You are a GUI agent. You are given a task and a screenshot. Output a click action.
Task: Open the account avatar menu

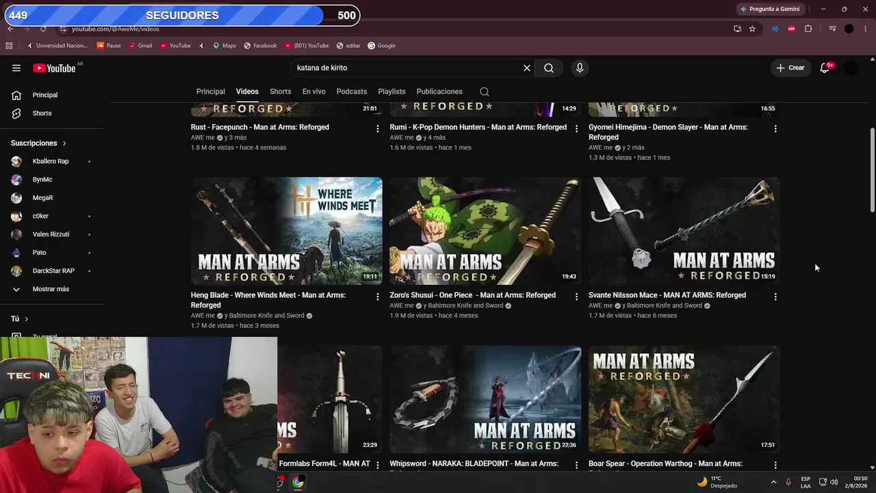[x=851, y=68]
